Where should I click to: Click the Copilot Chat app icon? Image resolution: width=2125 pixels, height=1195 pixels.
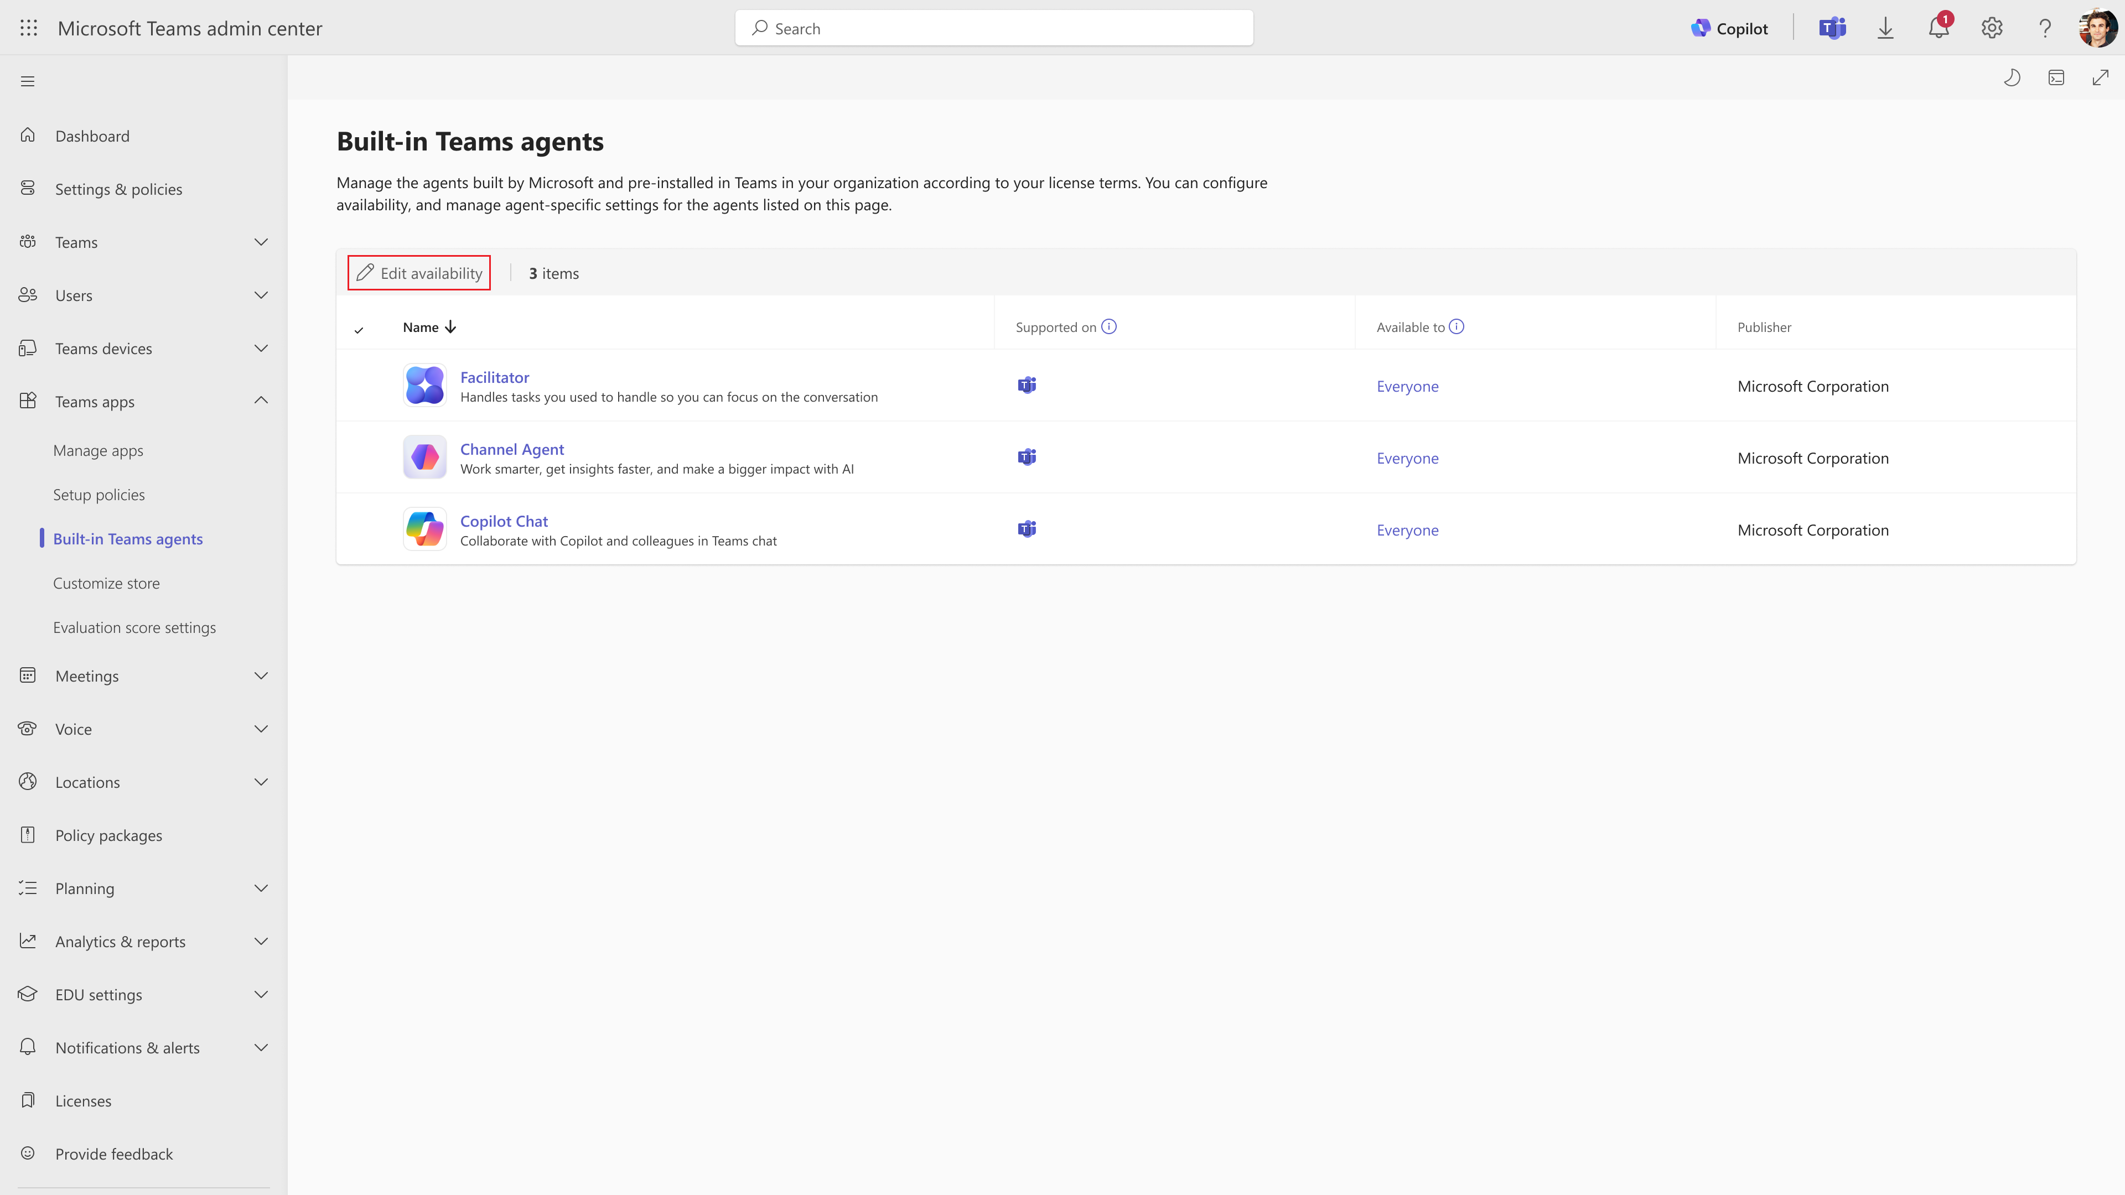425,529
